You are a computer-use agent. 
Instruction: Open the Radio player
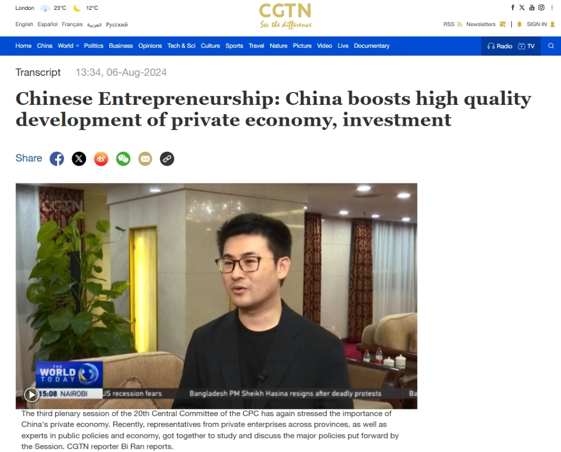pyautogui.click(x=500, y=46)
